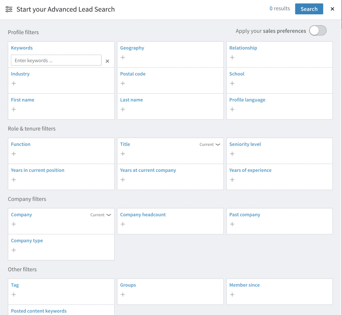Expand the Member since filter options
The height and width of the screenshot is (315, 342).
pos(232,295)
